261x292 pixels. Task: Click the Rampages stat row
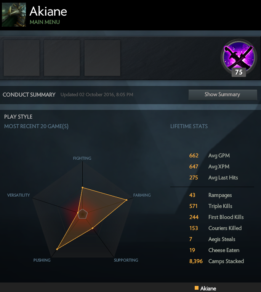point(211,195)
